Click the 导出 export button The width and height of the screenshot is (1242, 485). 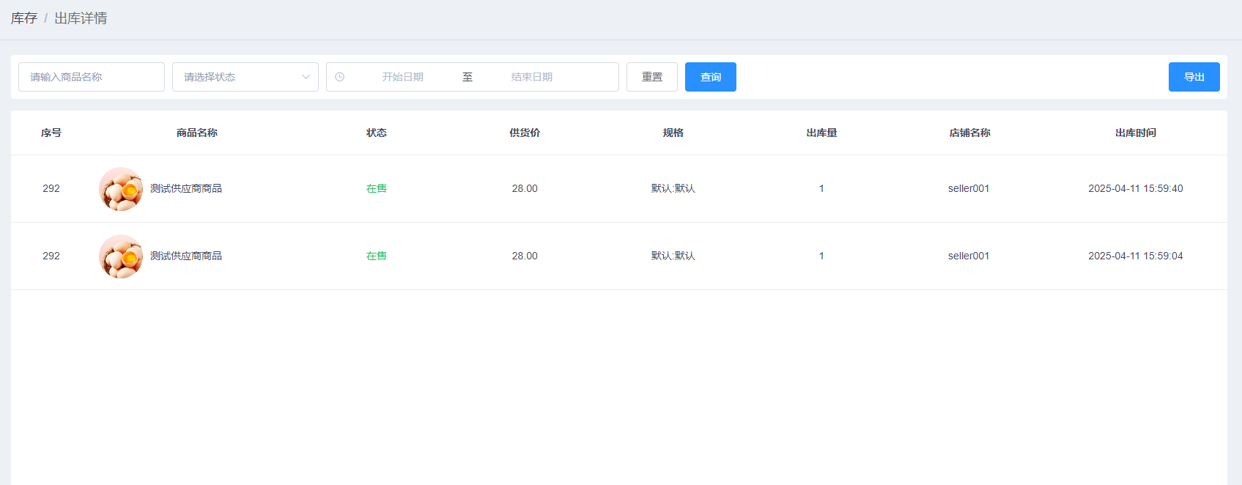pos(1194,77)
